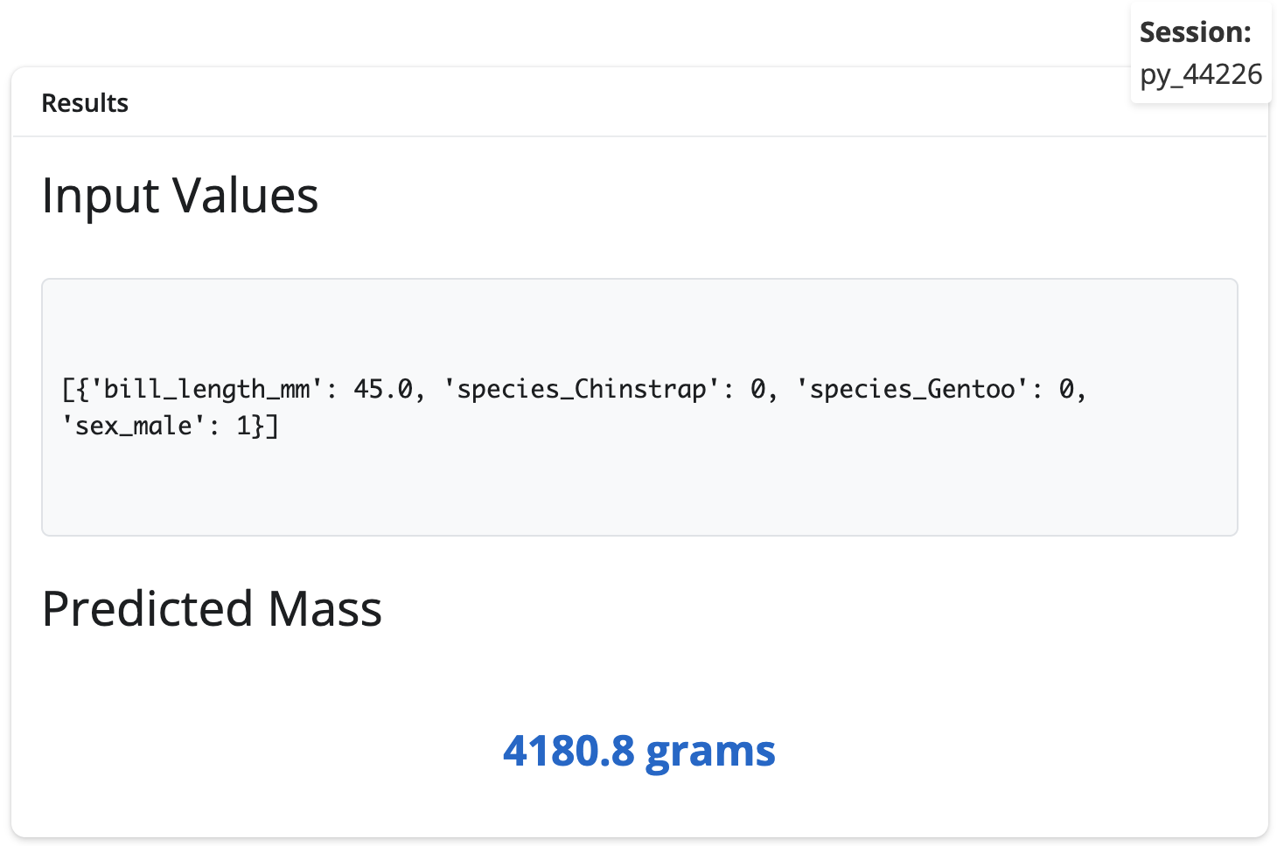Screen dimensions: 1277x846
Task: Click the 45.0 bill length value
Action: coord(382,389)
